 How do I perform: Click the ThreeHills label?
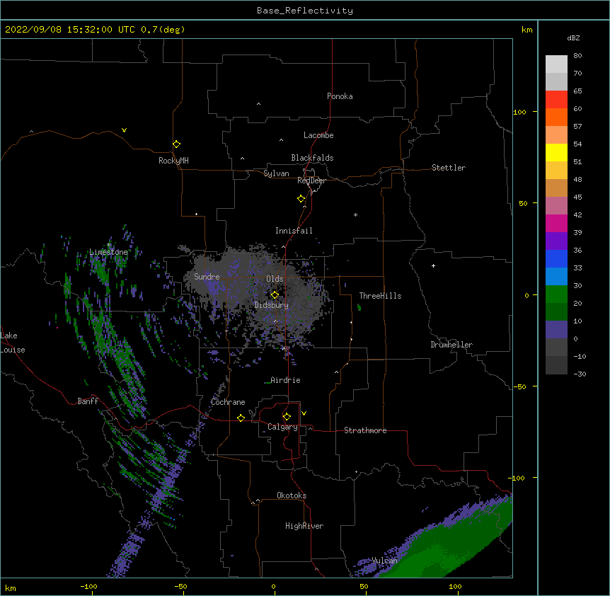coord(380,296)
